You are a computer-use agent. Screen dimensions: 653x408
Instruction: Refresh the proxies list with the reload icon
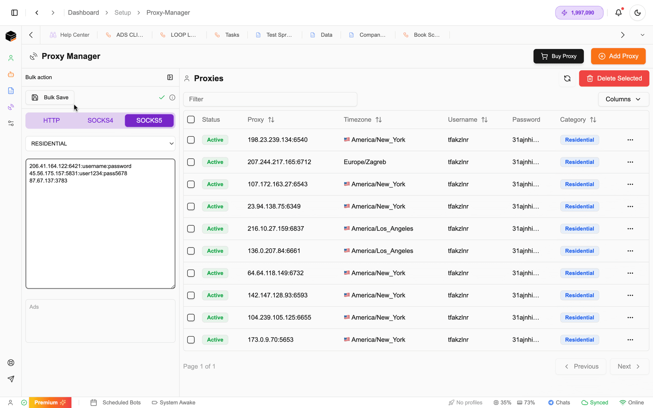click(567, 78)
